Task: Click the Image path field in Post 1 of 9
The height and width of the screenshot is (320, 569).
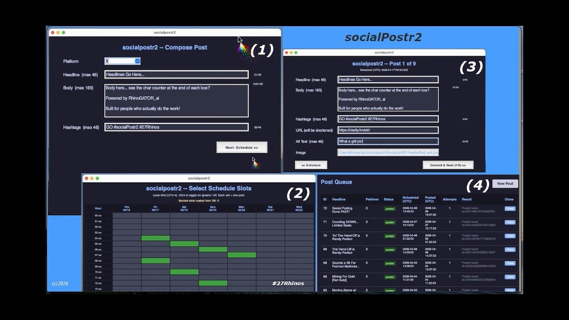Action: (388, 152)
